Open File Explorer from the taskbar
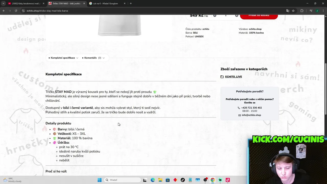This screenshot has height=184, width=327. coord(160,180)
